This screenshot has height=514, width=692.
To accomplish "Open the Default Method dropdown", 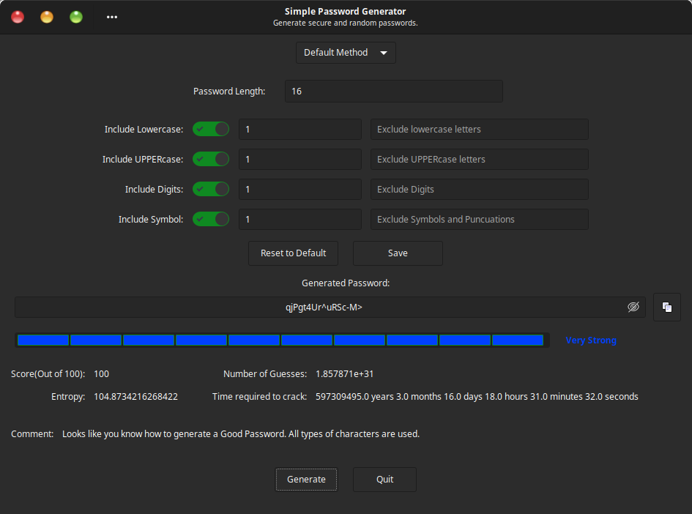I will tap(346, 53).
